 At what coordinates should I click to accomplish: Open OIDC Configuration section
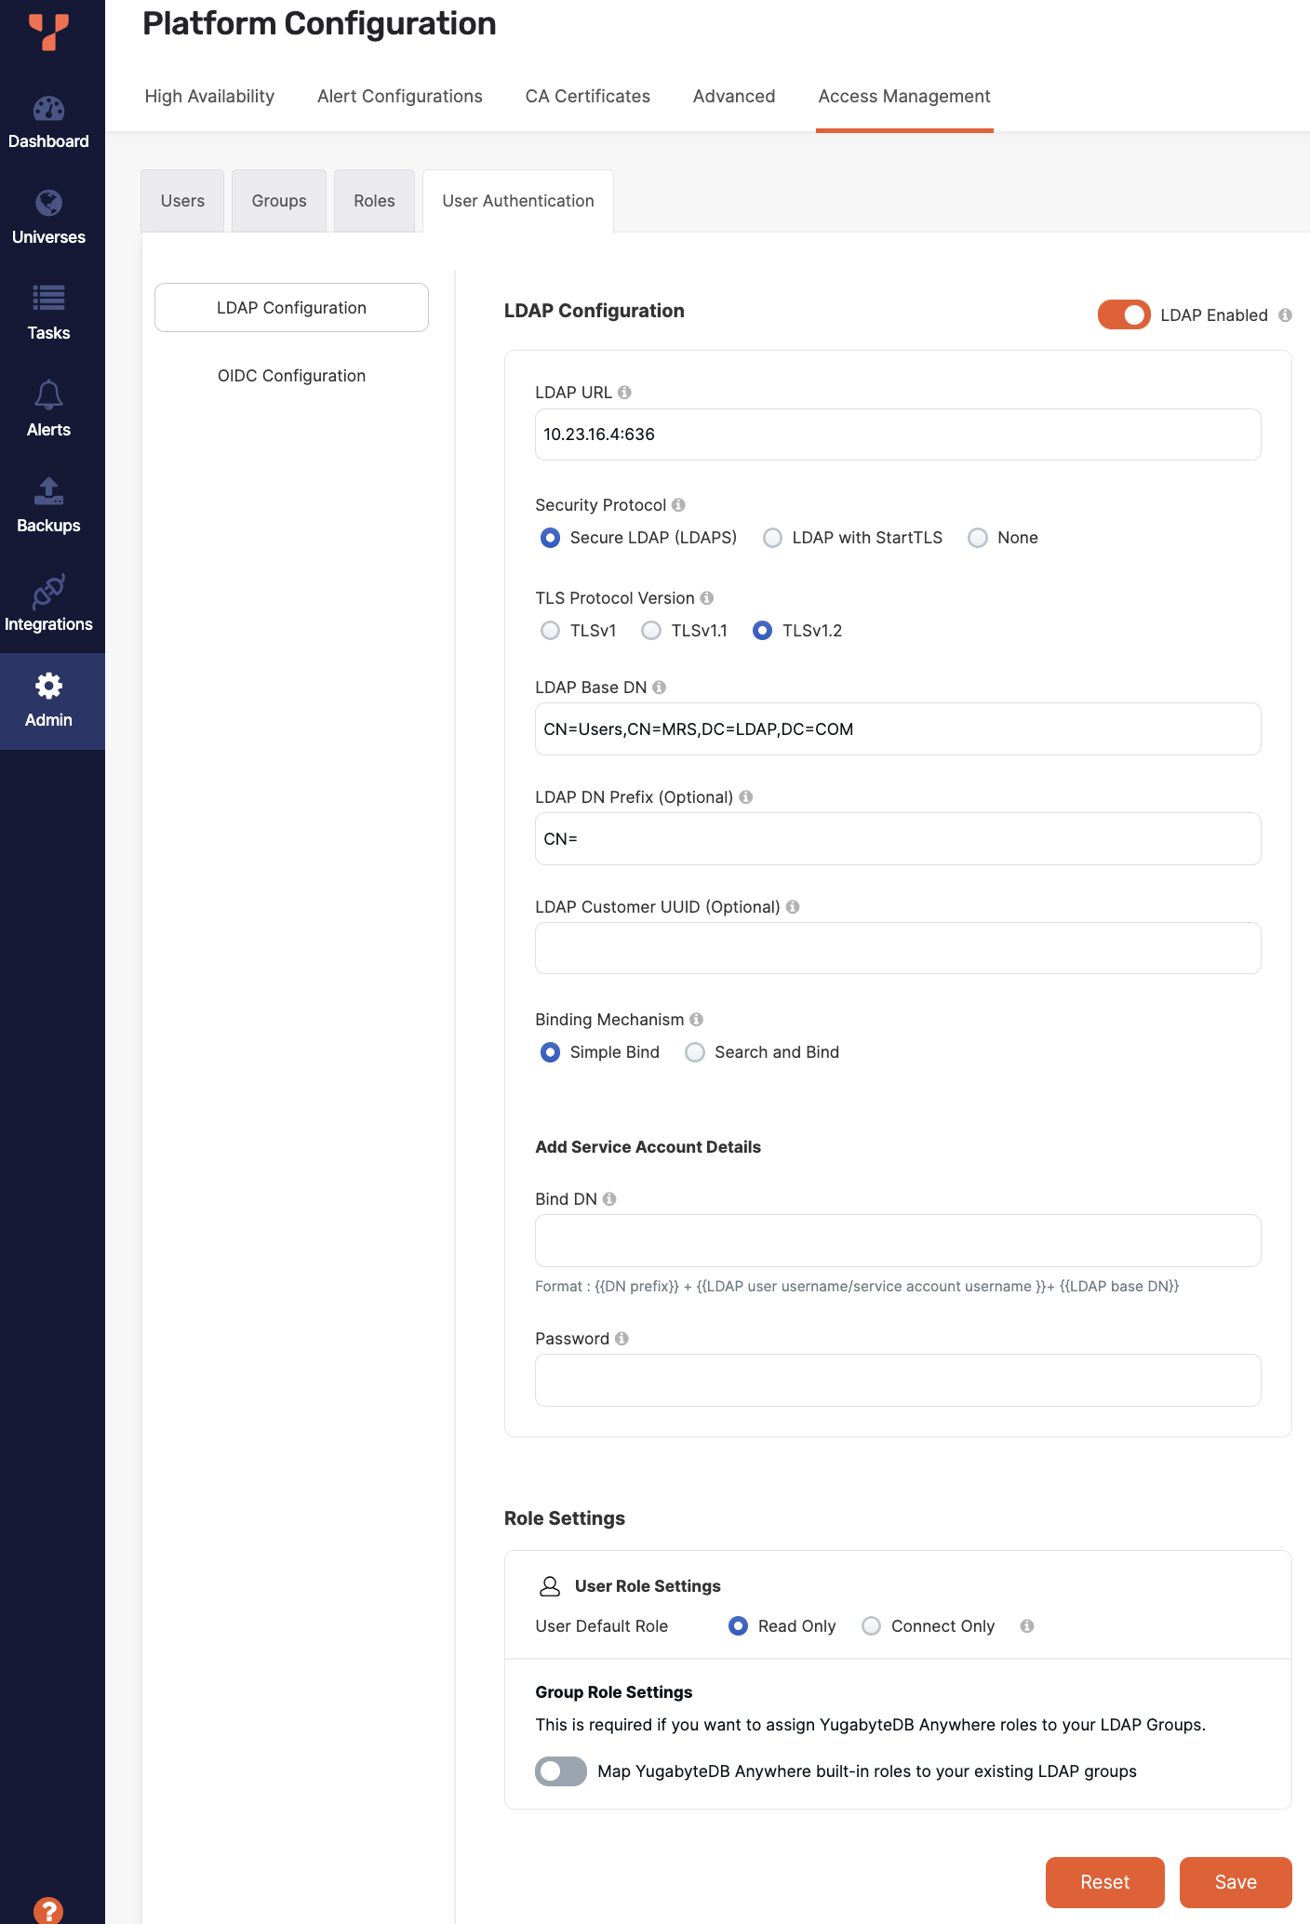pos(291,376)
